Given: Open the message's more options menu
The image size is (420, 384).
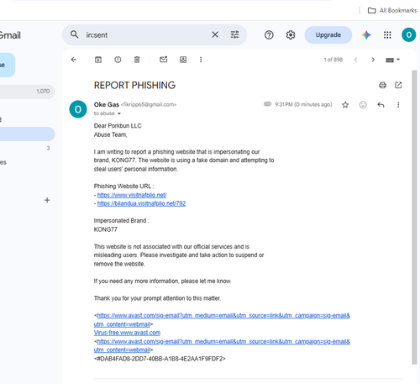Looking at the screenshot, I should (398, 105).
